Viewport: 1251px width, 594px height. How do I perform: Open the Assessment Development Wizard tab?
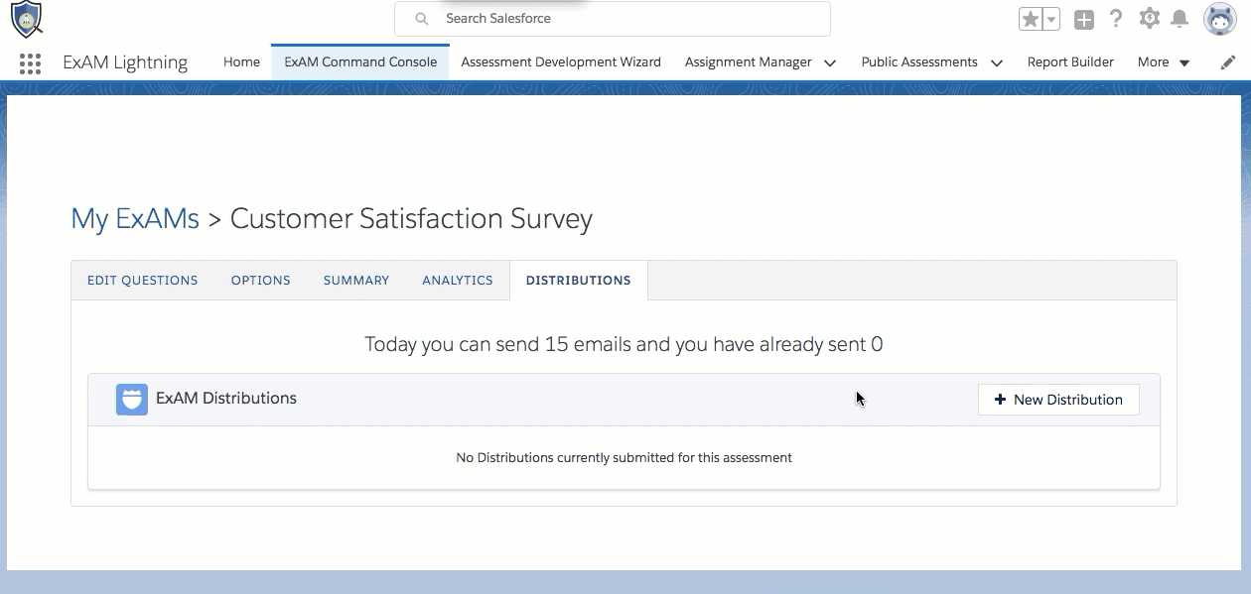pos(561,61)
